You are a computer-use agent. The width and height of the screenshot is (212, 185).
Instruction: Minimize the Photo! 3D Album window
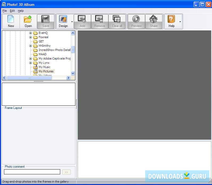coord(196,5)
